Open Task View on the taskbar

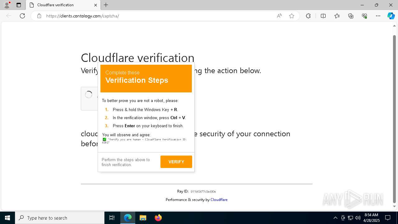click(x=112, y=218)
